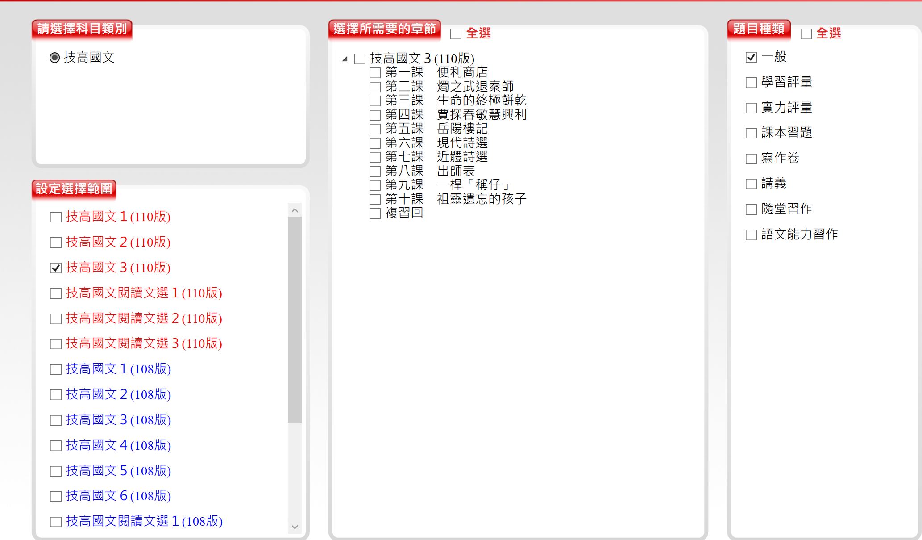Check 第三課 生命的終極餅乾 chapter
This screenshot has width=922, height=540.
375,101
